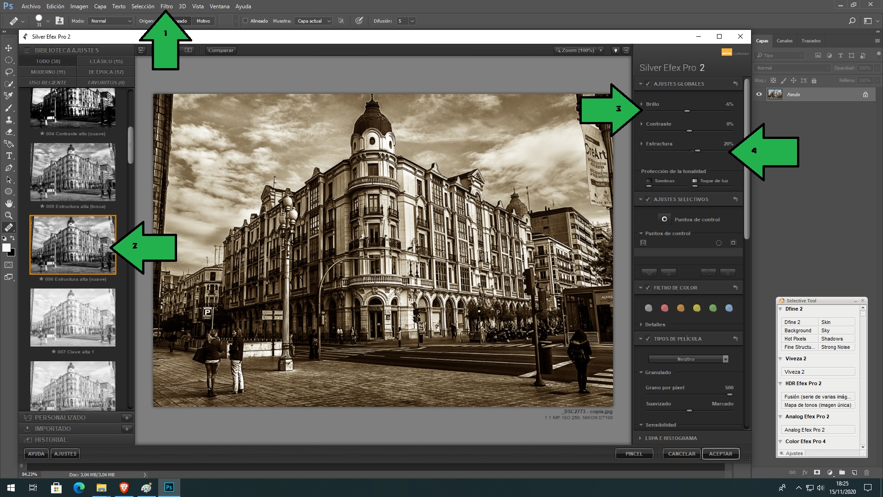Open the Filtro menu
Viewport: 883px width, 497px height.
click(x=166, y=6)
